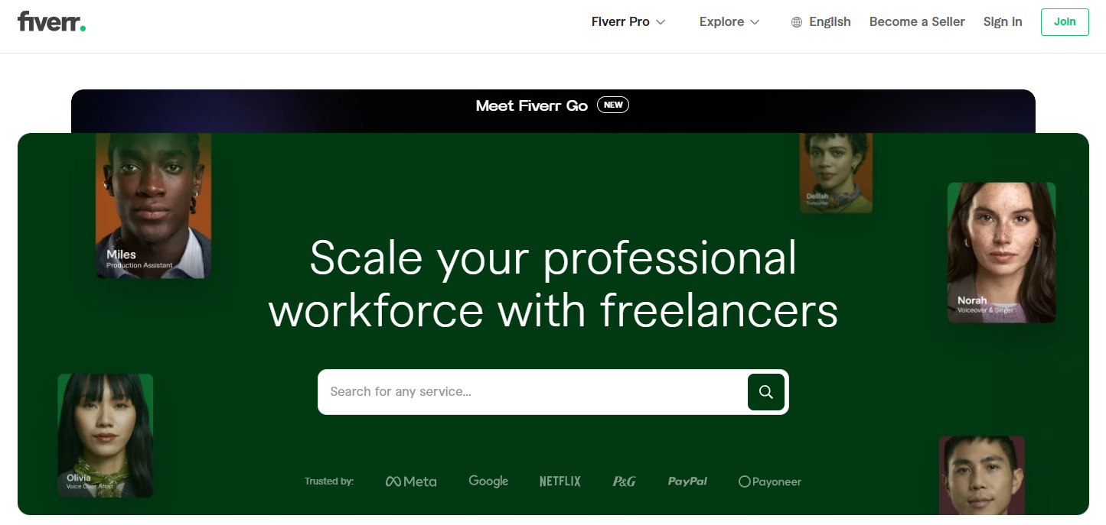Click the man's photo card below Norah
The image size is (1106, 525).
(x=982, y=475)
